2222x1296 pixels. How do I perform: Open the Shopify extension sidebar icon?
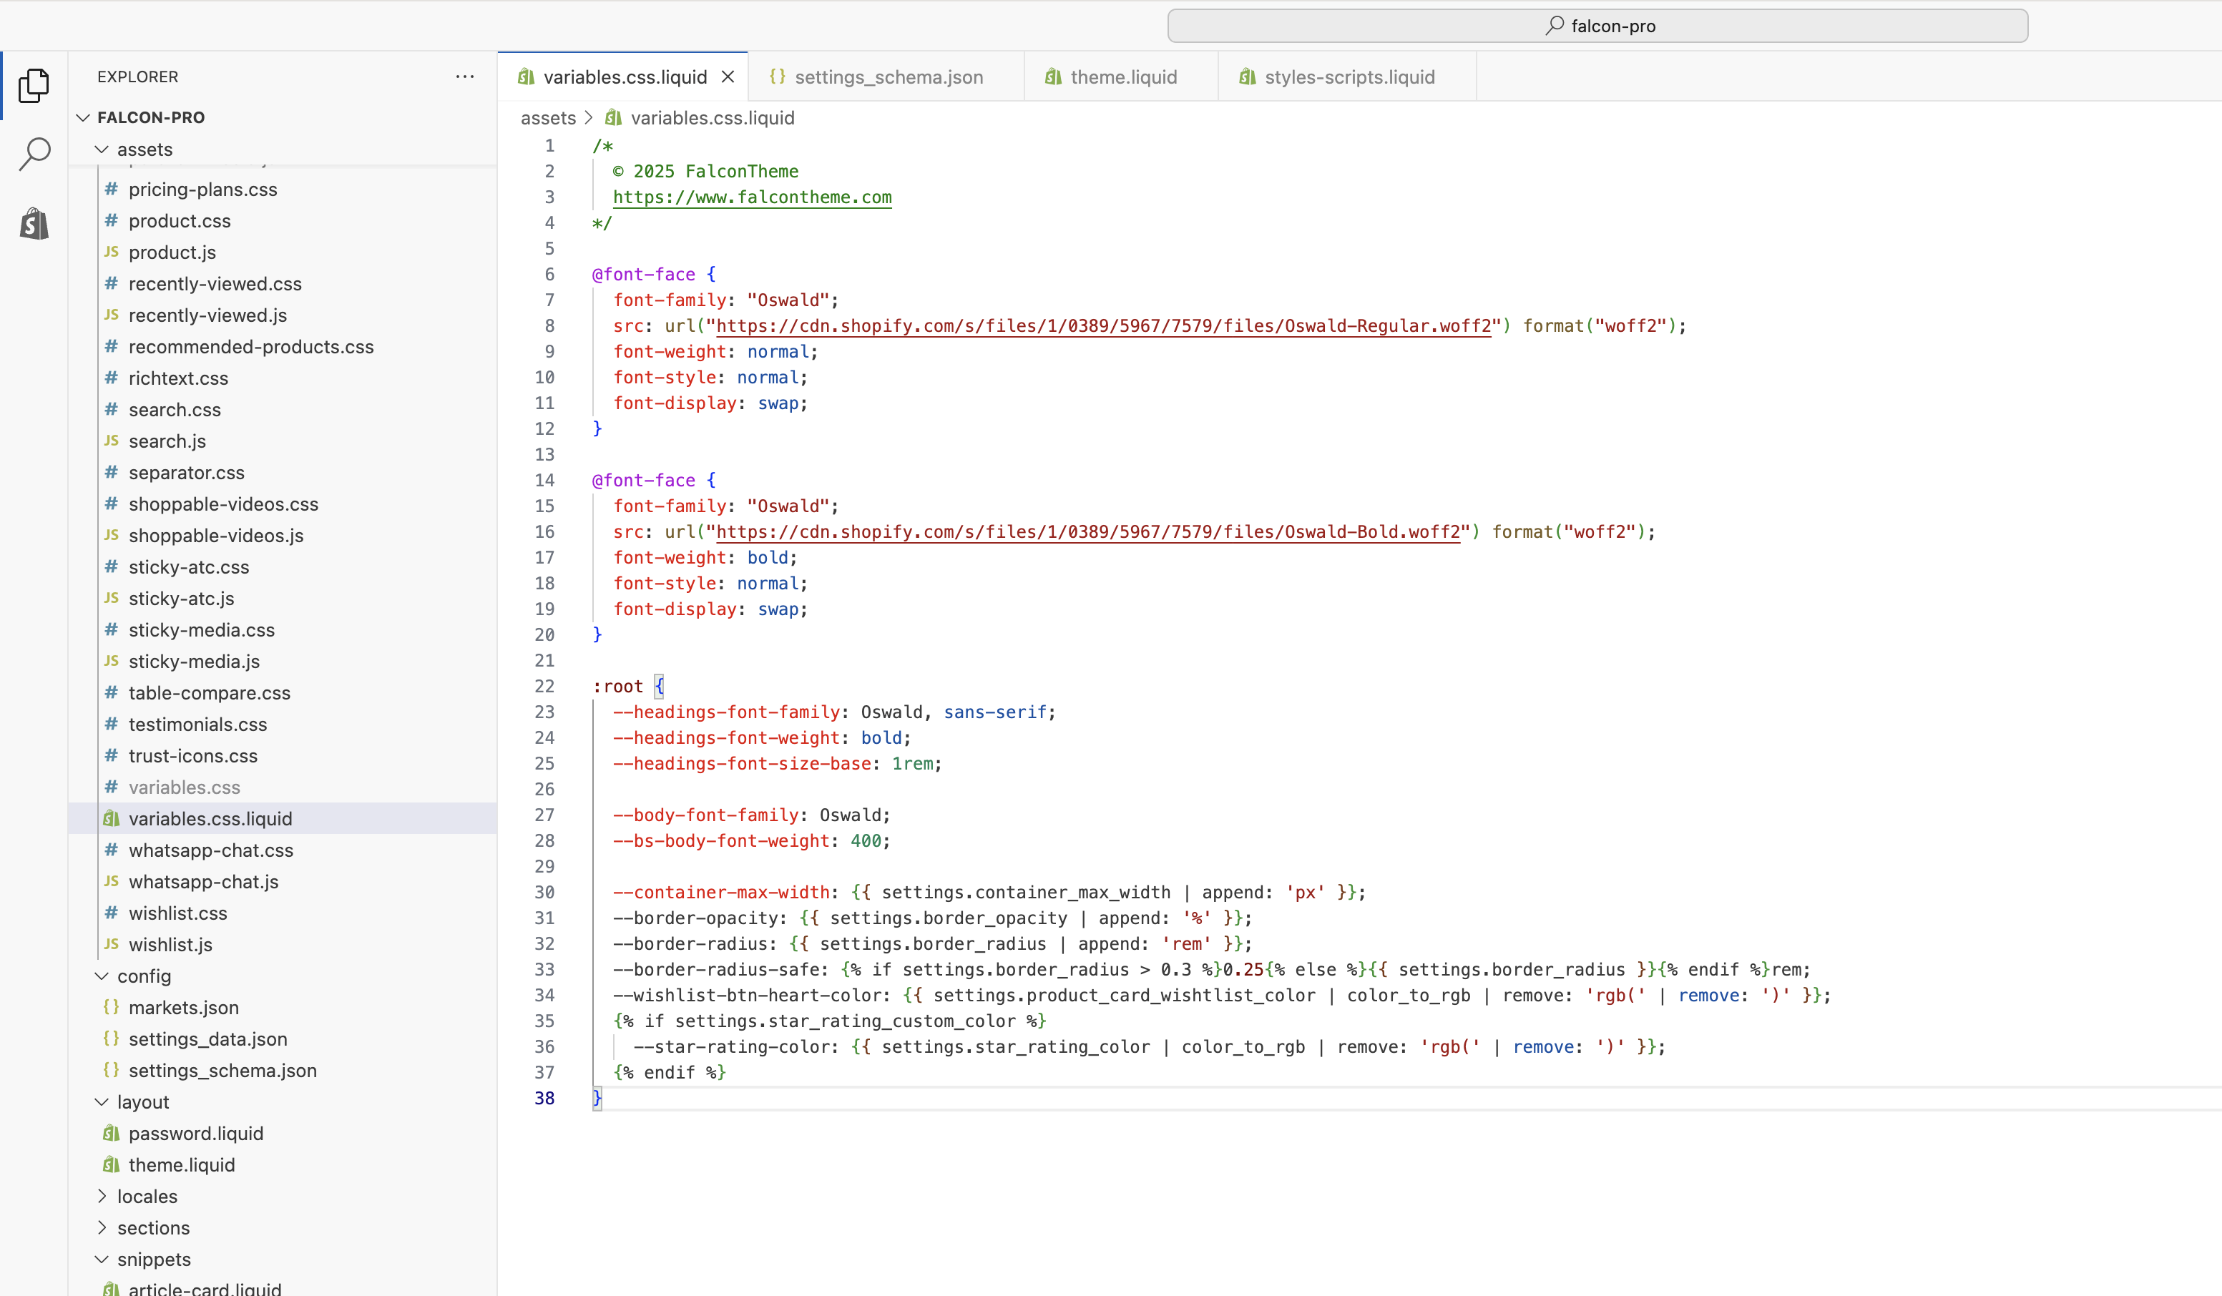(x=34, y=224)
